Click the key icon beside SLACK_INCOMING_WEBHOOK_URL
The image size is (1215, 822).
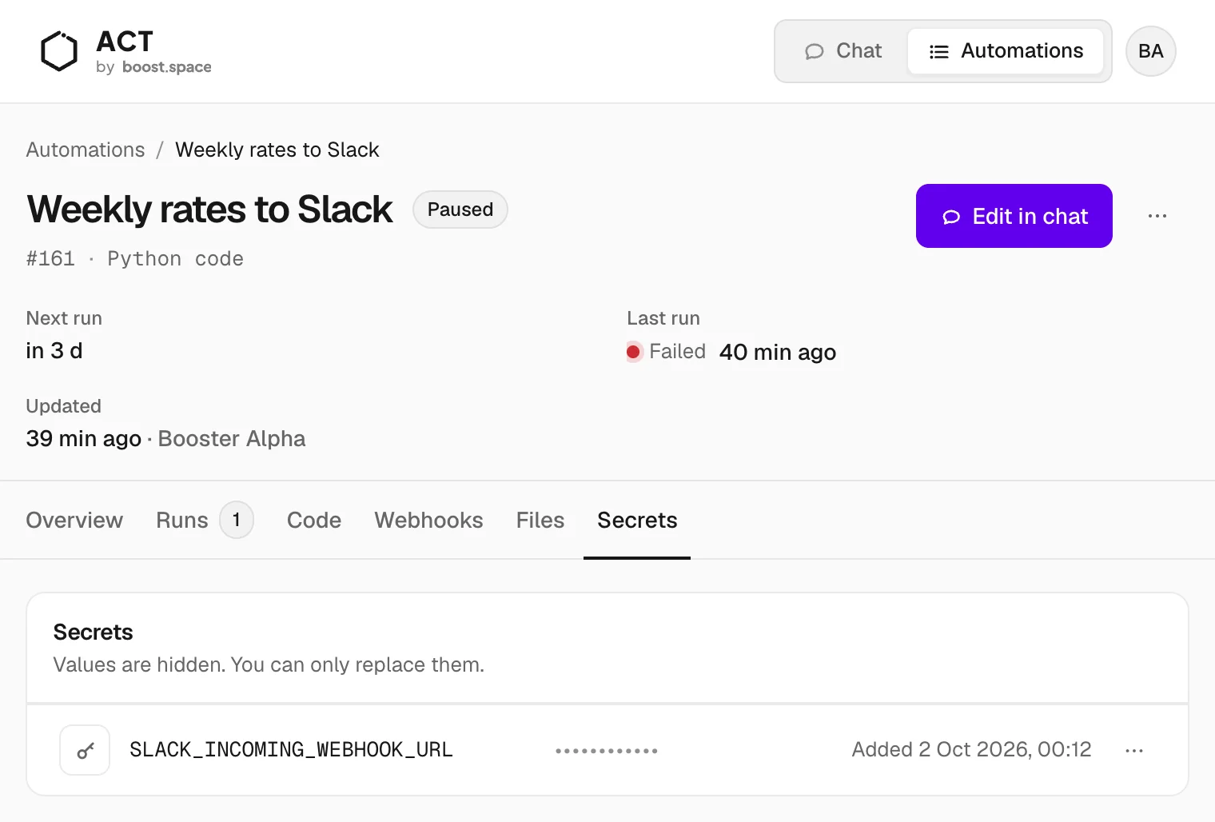coord(85,750)
